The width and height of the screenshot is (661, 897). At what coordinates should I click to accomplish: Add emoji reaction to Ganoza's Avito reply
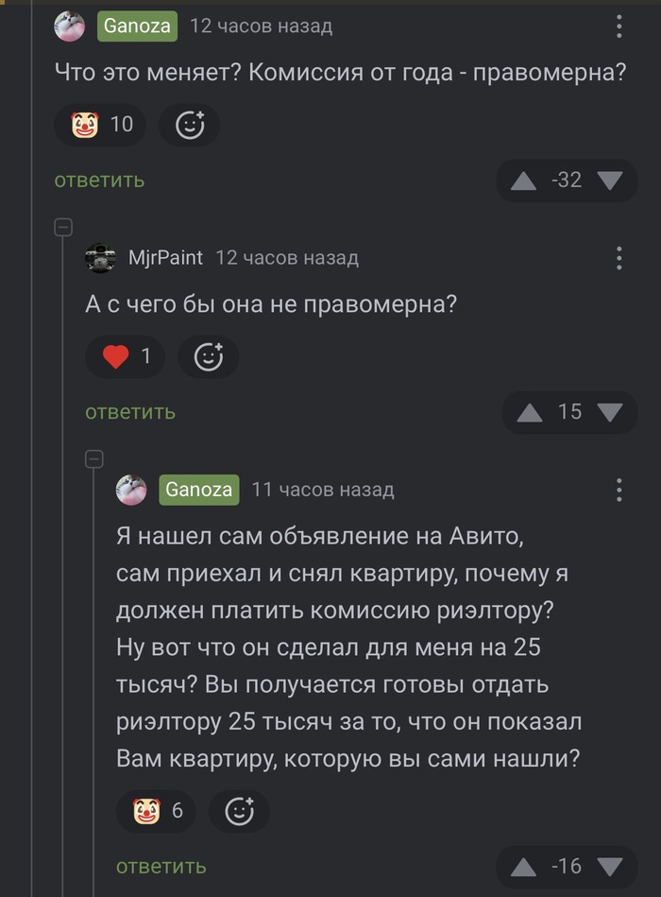(x=239, y=811)
